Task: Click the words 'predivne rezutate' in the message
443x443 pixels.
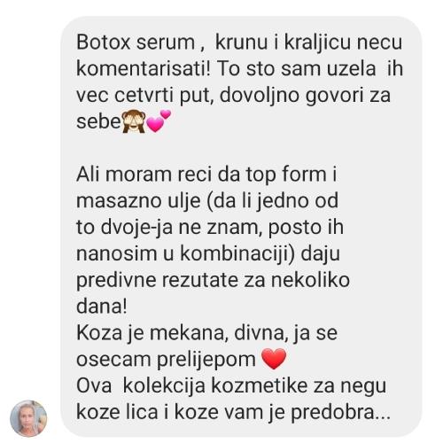Action: (x=157, y=280)
